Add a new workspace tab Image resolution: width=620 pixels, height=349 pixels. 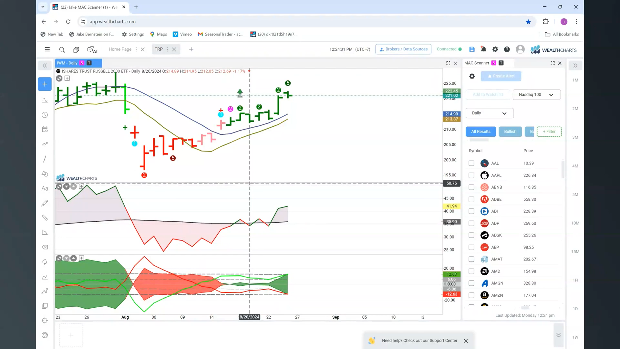(x=191, y=49)
